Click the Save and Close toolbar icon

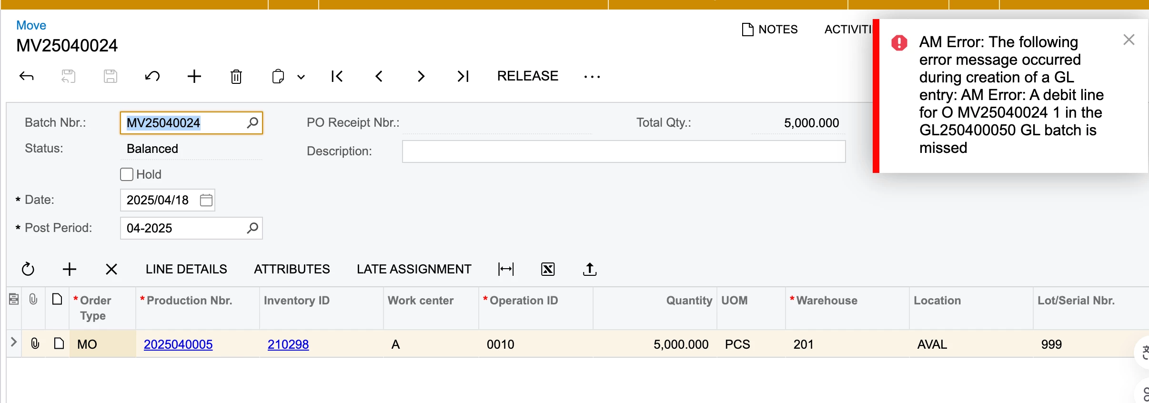pyautogui.click(x=68, y=76)
